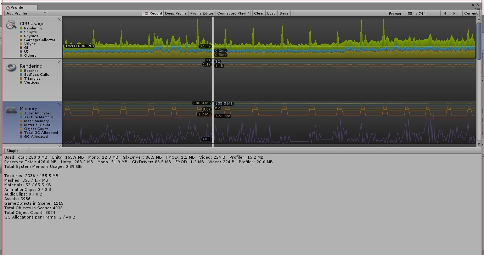Click the 155.5 MB memory chart label
This screenshot has width=484, height=255.
224,104
